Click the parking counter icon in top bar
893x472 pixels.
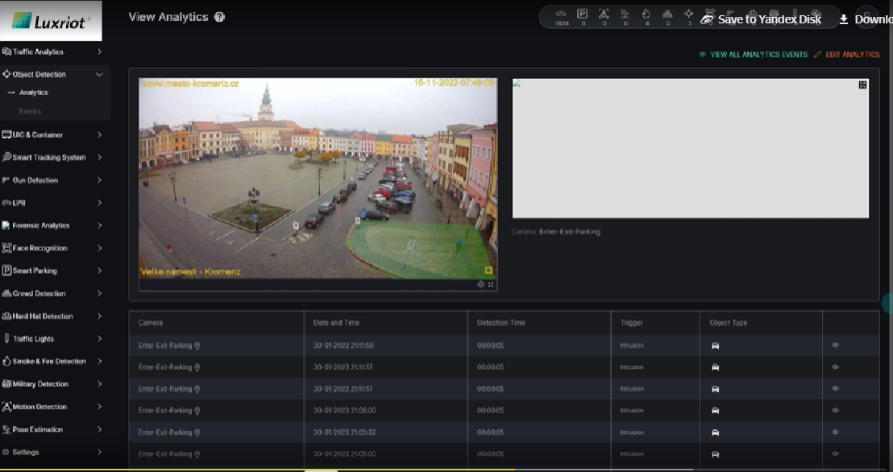tap(582, 14)
